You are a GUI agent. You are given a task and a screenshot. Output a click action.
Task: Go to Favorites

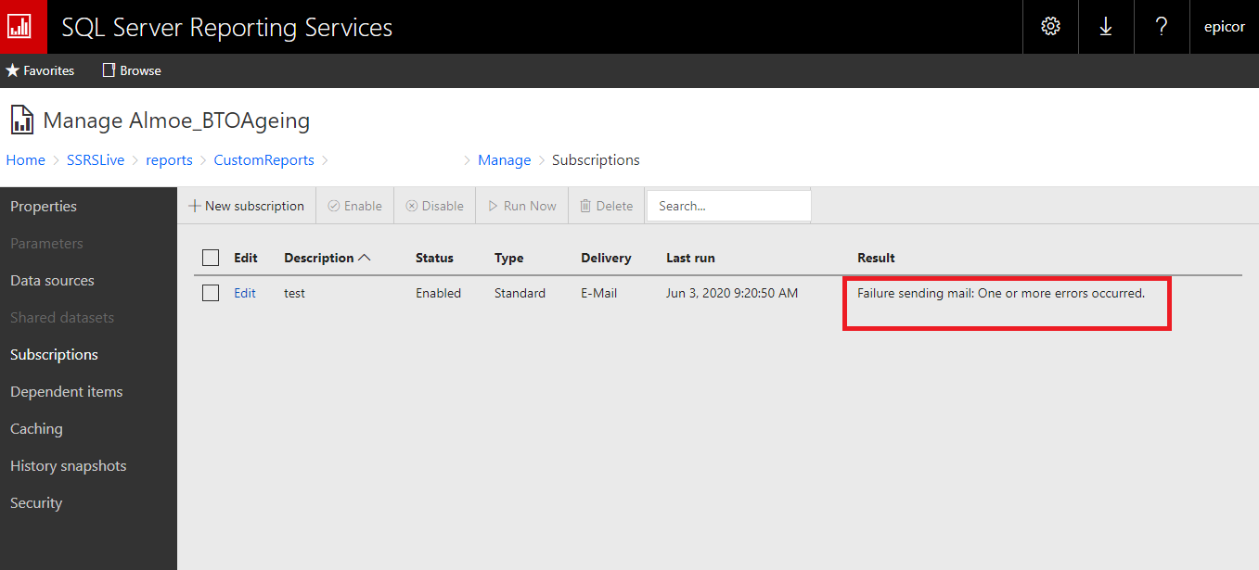(x=40, y=70)
